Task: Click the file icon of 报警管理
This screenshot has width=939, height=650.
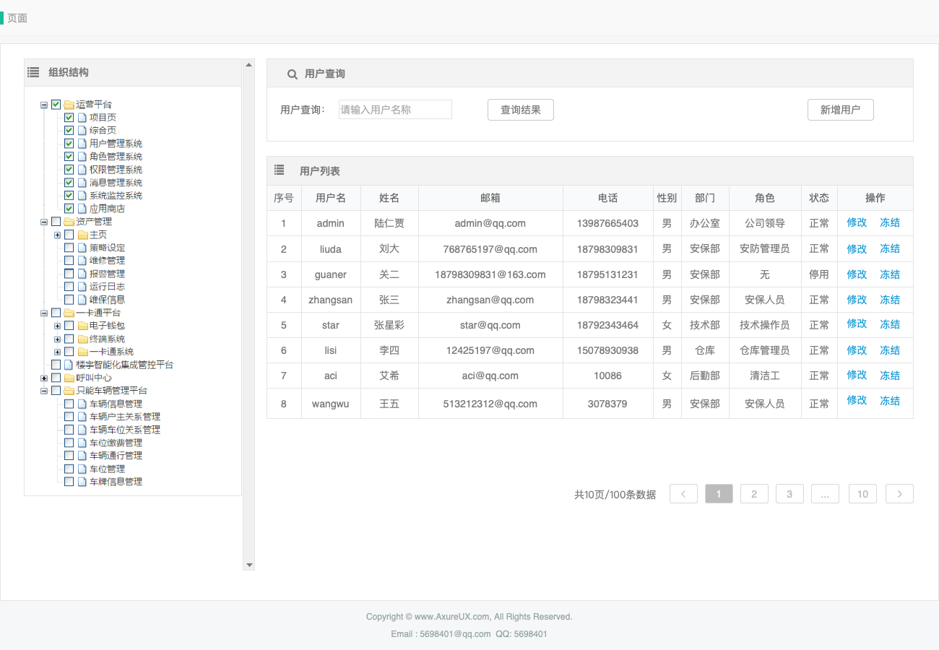Action: coord(82,274)
